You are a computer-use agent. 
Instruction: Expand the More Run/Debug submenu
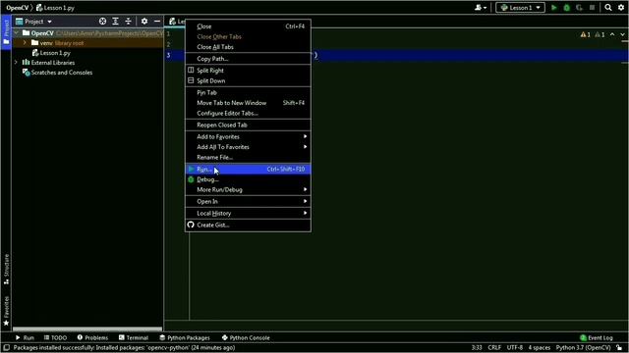tap(248, 189)
